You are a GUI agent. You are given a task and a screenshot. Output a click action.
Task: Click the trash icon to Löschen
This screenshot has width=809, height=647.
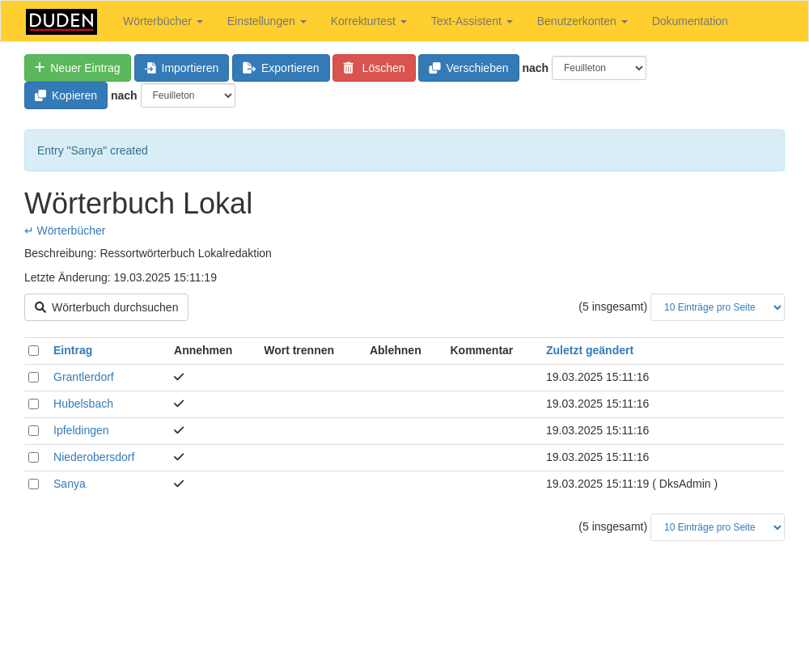tap(349, 68)
